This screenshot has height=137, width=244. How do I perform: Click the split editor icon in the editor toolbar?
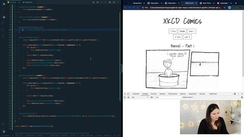pyautogui.click(x=114, y=2)
